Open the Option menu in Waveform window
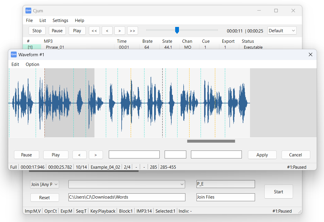 point(32,64)
